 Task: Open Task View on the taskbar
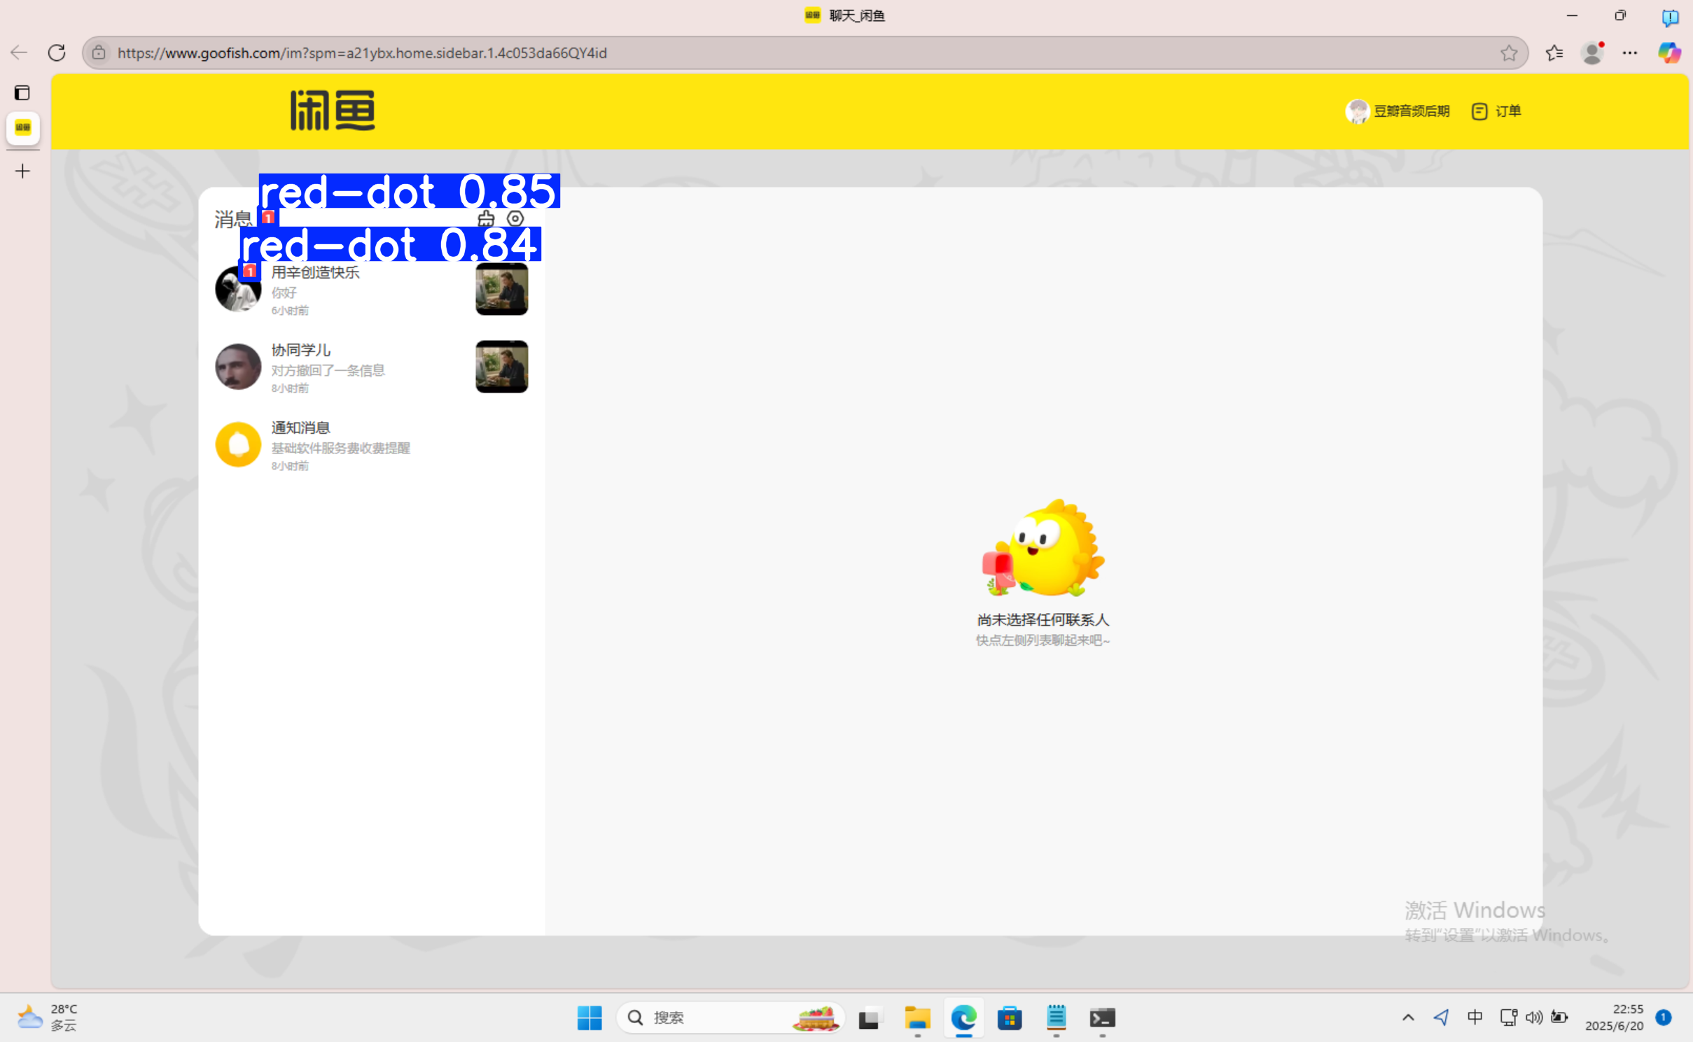(870, 1018)
